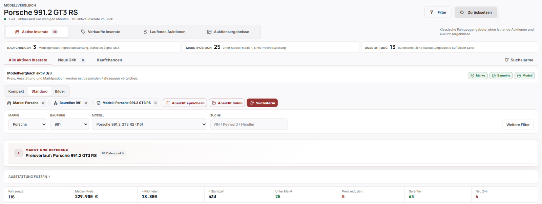Click the Ausstattung summary card

pos(450,47)
